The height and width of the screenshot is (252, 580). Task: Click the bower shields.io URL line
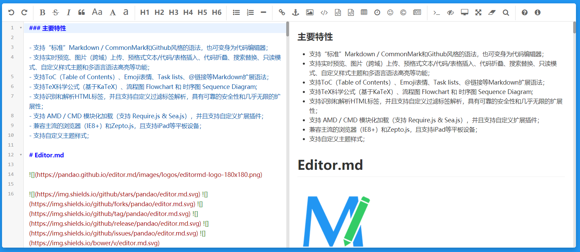(94, 243)
